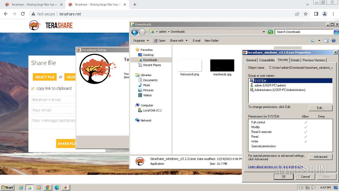Open Edge browser from taskbar
This screenshot has width=339, height=191.
tap(57, 188)
